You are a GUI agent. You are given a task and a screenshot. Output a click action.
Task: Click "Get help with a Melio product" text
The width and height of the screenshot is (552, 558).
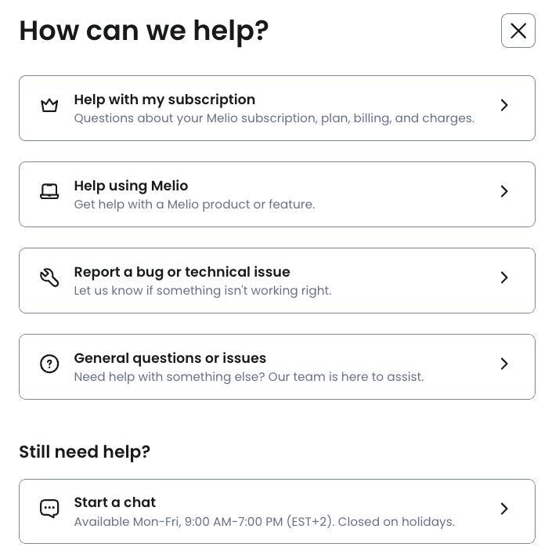(x=194, y=205)
